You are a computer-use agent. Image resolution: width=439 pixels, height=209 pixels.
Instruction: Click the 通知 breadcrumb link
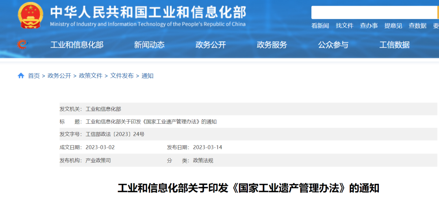pos(148,76)
